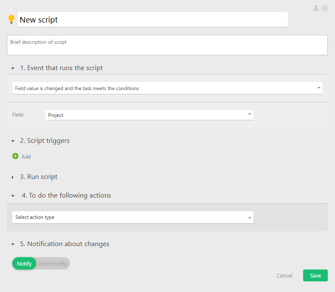Collapse the Notification about changes section
Screen dimensions: 335x292
coord(13,244)
